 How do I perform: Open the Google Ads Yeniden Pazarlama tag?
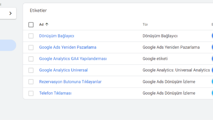pyautogui.click(x=68, y=47)
